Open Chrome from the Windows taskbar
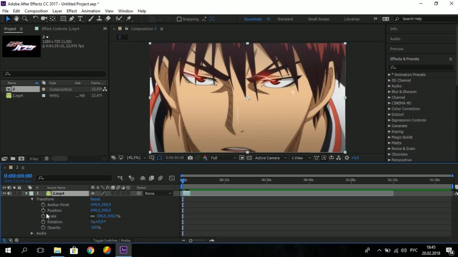 (x=91, y=250)
